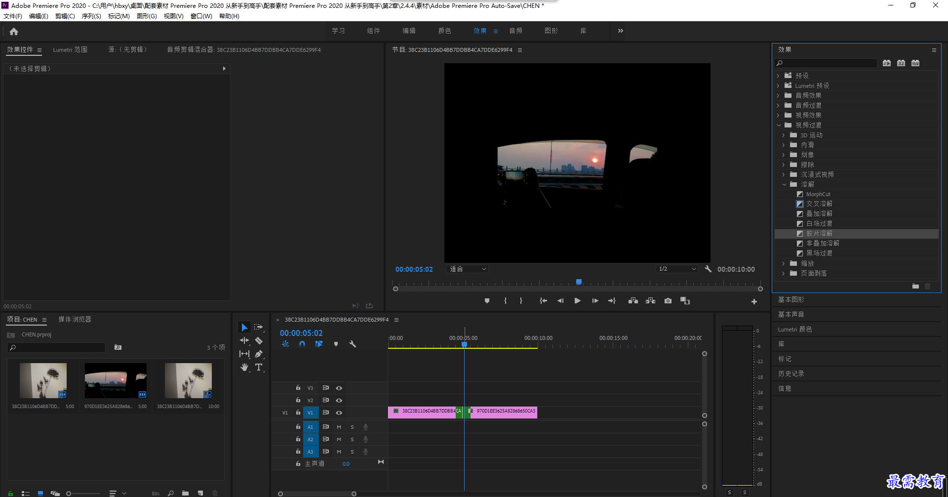
Task: Click the Extract button in program monitor
Action: [x=651, y=301]
